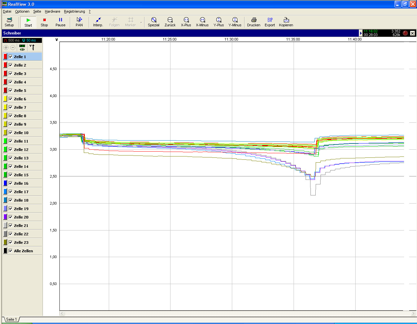Toggle the Interp. interpolation tool
This screenshot has width=417, height=324.
[98, 22]
